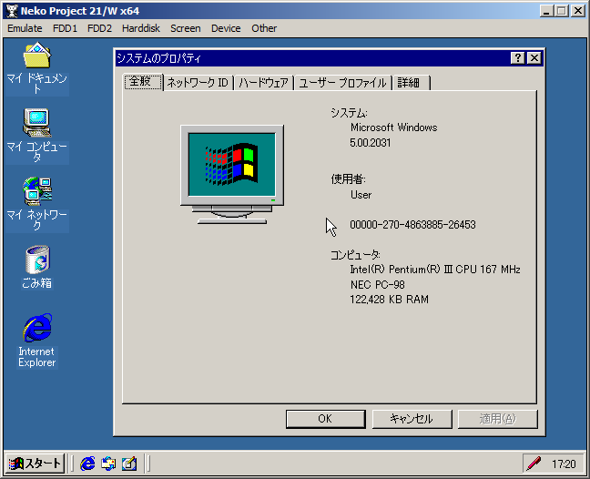This screenshot has width=590, height=479.
Task: Open the Emulate menu
Action: pyautogui.click(x=25, y=28)
